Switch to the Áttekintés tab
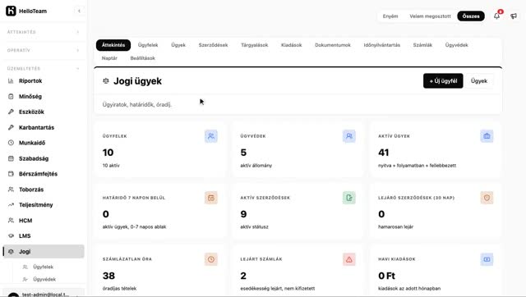 tap(113, 45)
